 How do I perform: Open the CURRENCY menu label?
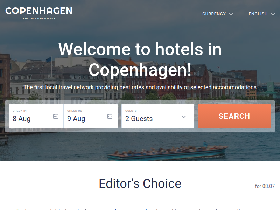[x=214, y=14]
